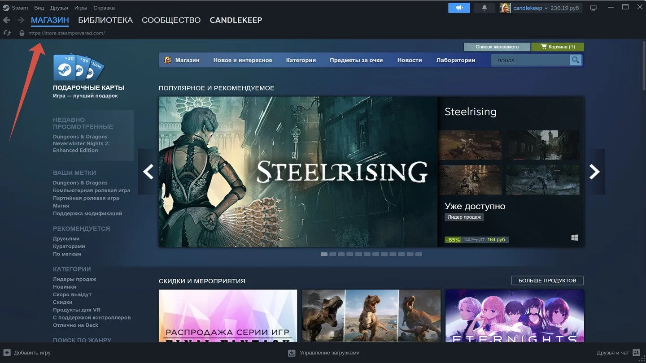This screenshot has height=363, width=646.
Task: Open the Игры menu
Action: (x=81, y=8)
